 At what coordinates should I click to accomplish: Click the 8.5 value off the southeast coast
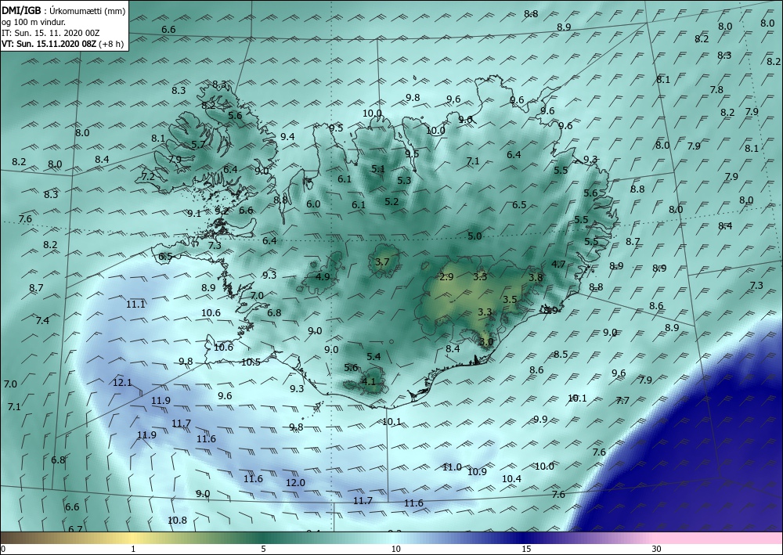(x=561, y=355)
